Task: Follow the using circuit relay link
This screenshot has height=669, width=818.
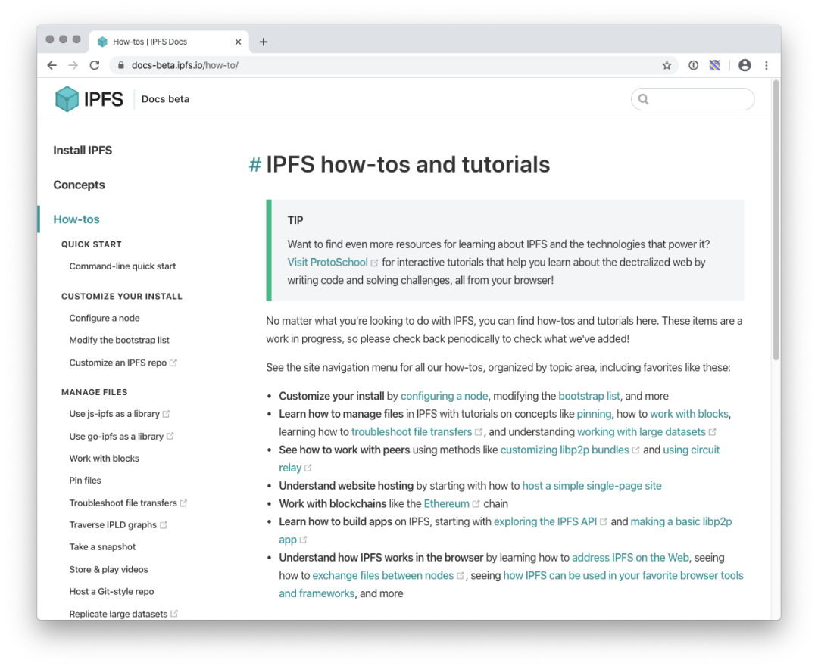Action: click(x=691, y=450)
